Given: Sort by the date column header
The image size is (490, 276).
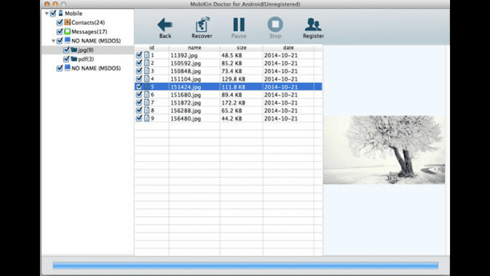Looking at the screenshot, I should [288, 47].
